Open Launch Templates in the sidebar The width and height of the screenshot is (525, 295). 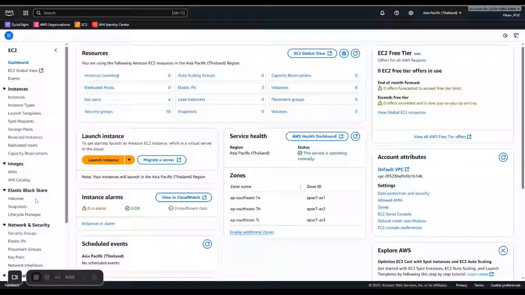[x=25, y=113]
